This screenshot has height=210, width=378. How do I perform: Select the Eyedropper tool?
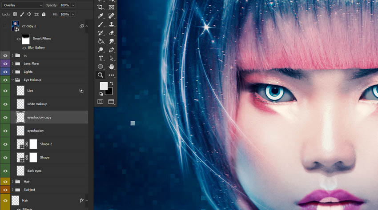pyautogui.click(x=101, y=16)
